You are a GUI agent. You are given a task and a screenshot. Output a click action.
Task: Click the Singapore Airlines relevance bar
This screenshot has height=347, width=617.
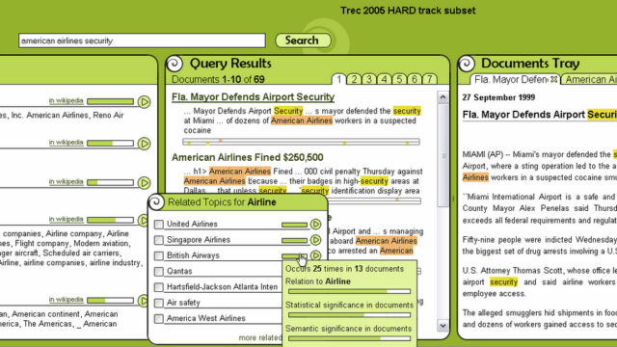pos(294,240)
